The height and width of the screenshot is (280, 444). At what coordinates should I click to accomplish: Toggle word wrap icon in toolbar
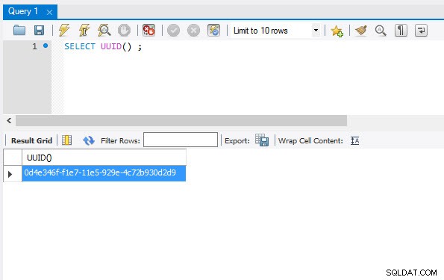pos(421,31)
